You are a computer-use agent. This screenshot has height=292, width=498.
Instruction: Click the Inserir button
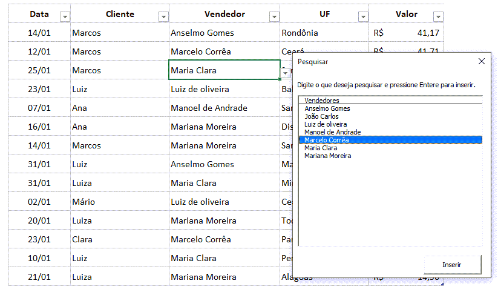point(452,265)
